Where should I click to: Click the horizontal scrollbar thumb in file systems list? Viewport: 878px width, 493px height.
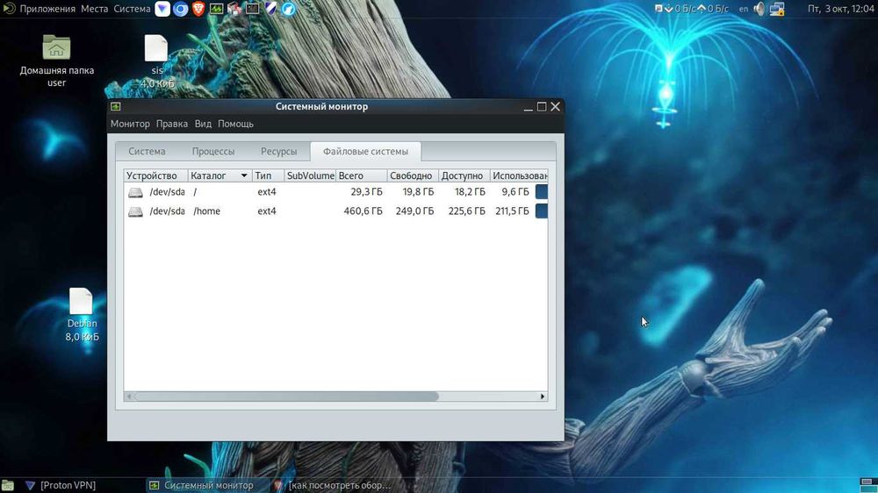287,397
